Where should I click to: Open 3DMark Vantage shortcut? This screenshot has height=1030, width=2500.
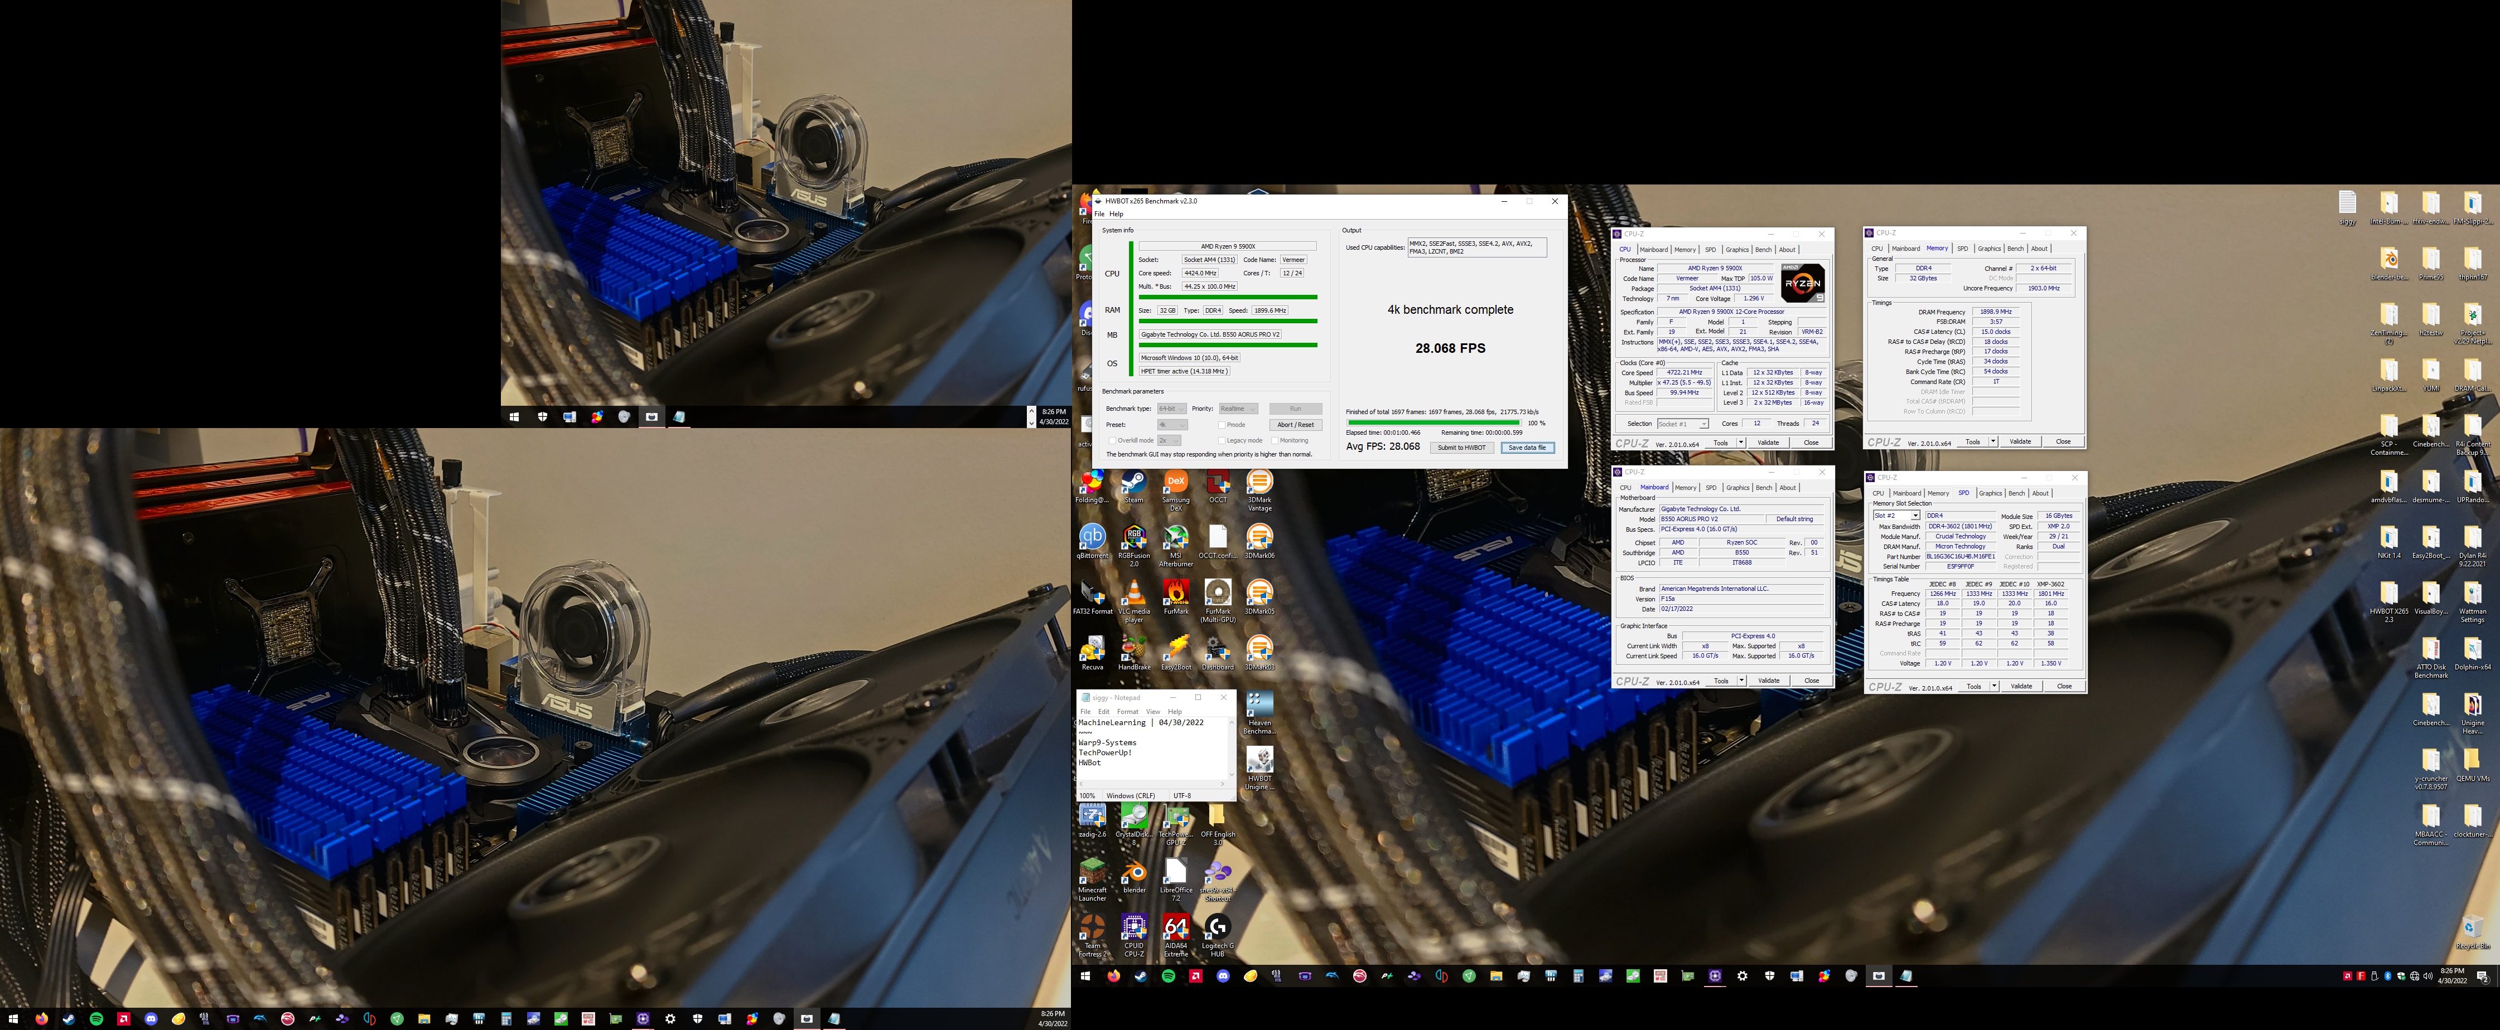tap(1259, 490)
